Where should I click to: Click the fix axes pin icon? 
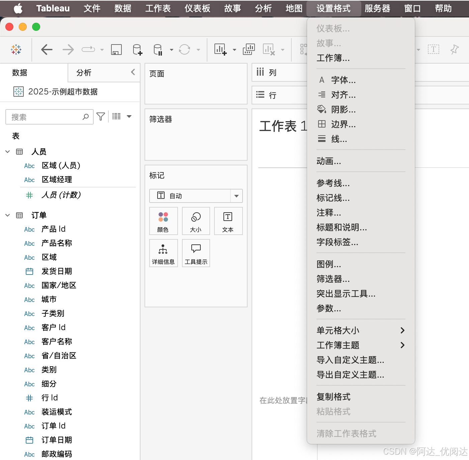454,50
